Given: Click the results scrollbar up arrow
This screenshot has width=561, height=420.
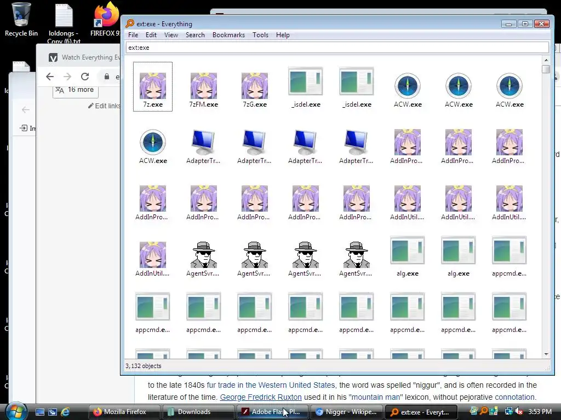Looking at the screenshot, I should coord(546,60).
